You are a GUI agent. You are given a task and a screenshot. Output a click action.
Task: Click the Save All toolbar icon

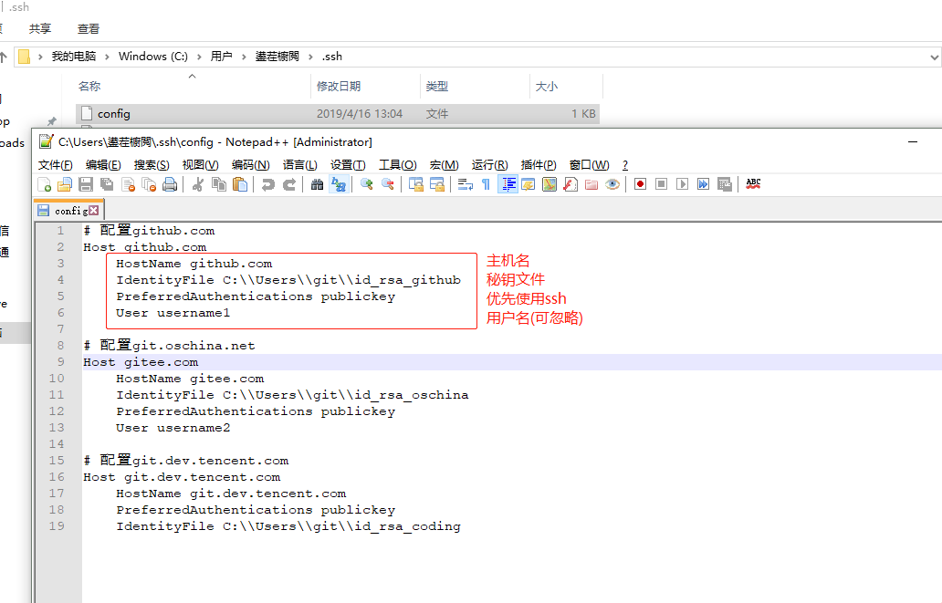[107, 184]
